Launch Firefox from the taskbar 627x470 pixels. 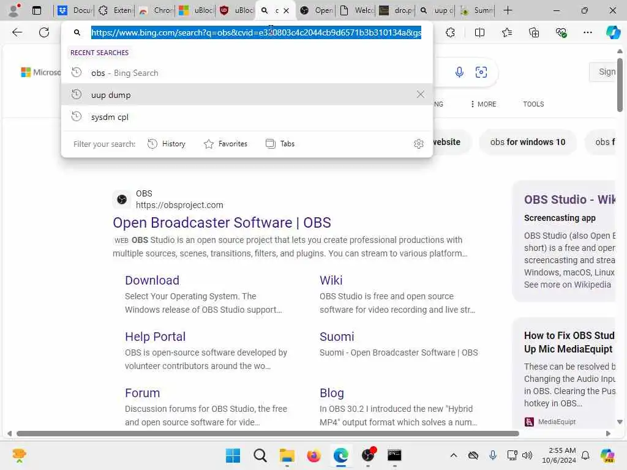(x=314, y=455)
